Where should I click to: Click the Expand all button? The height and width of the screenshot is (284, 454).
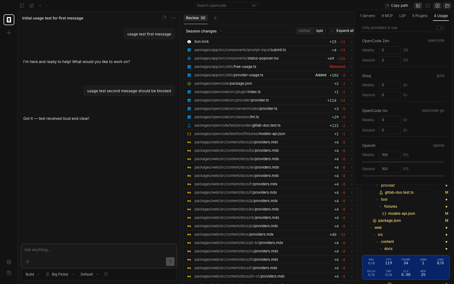pyautogui.click(x=342, y=31)
